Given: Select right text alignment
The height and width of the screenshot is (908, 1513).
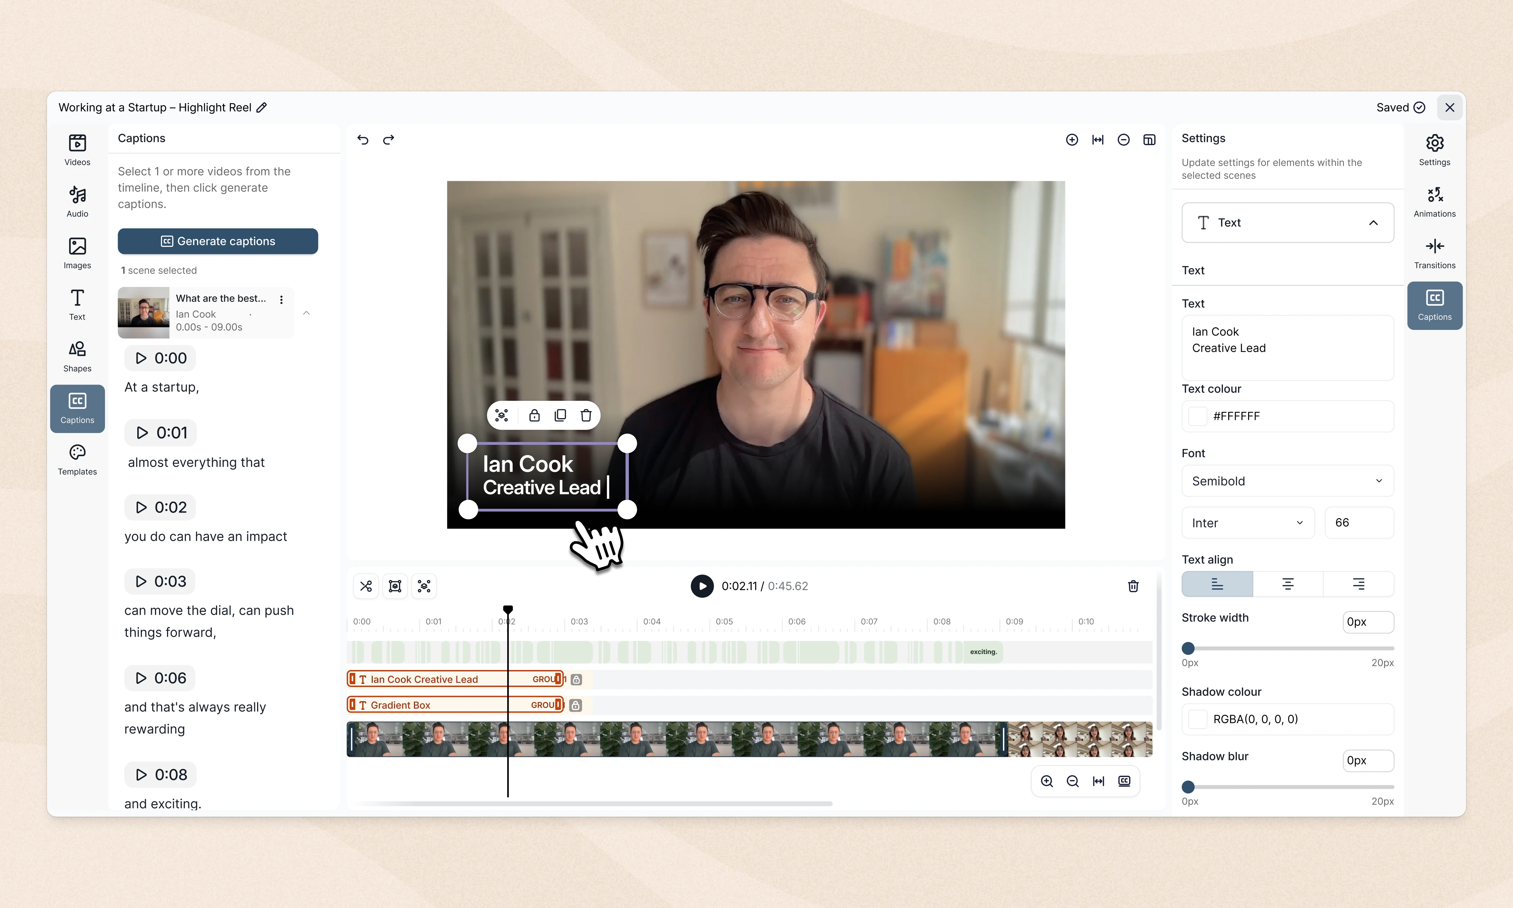Looking at the screenshot, I should point(1358,584).
